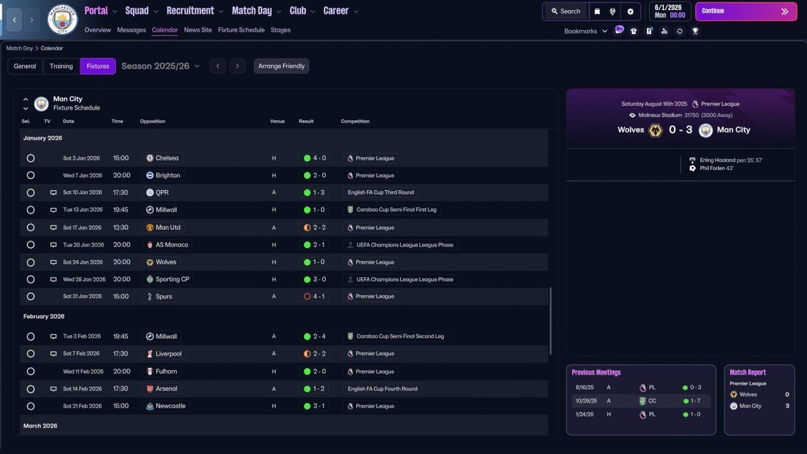The image size is (807, 454).
Task: Open the world globe icon in top bar
Action: click(612, 11)
